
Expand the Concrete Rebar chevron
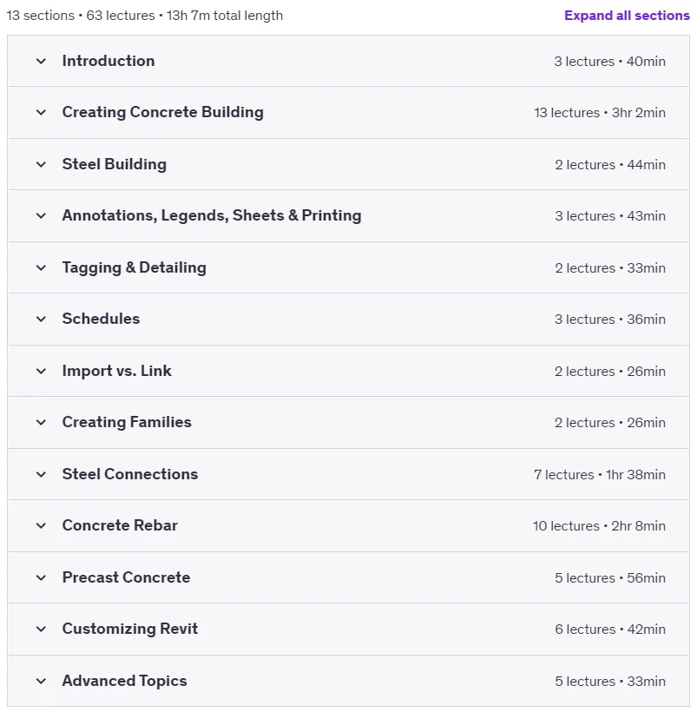tap(41, 526)
